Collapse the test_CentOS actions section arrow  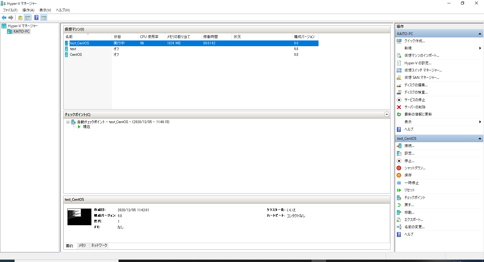(480, 139)
